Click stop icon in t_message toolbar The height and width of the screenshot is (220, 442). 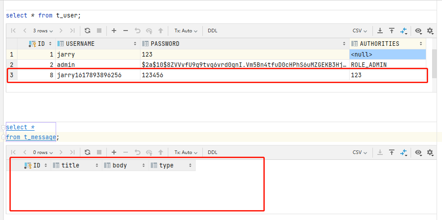tap(99, 152)
